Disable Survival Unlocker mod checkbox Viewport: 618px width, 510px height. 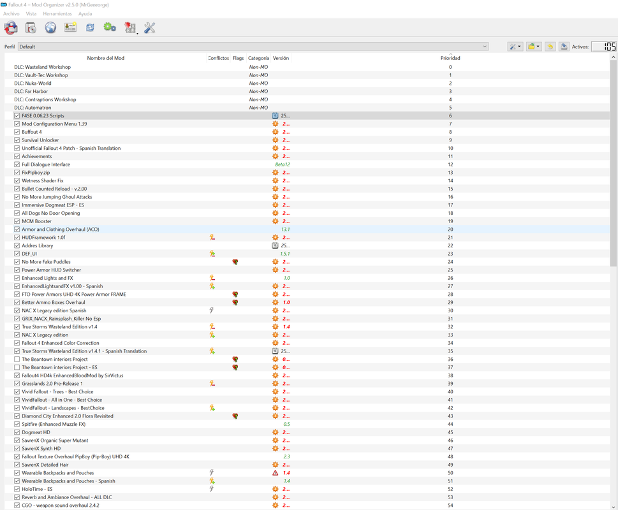click(x=17, y=140)
